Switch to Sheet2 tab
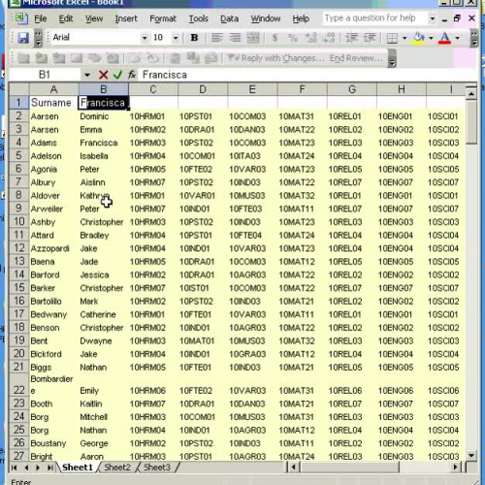Image resolution: width=485 pixels, height=485 pixels. coord(117,468)
